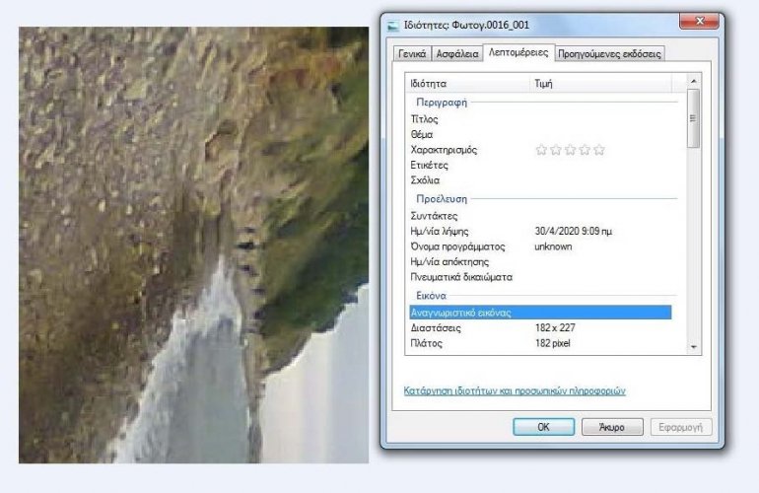The width and height of the screenshot is (759, 493).
Task: Select the Διαστάσεις property label
Action: (436, 328)
